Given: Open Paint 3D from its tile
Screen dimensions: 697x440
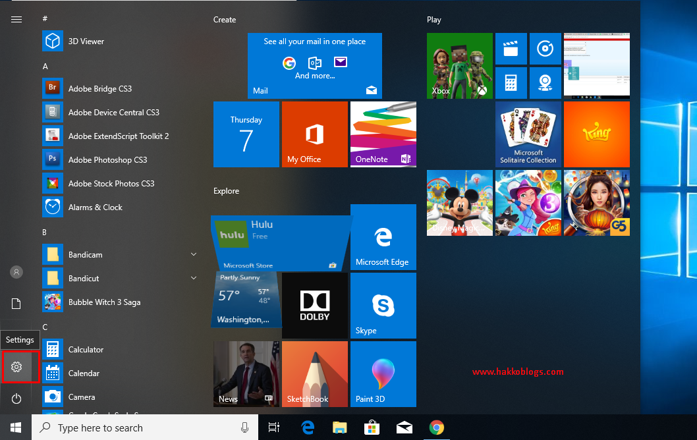Looking at the screenshot, I should [383, 374].
